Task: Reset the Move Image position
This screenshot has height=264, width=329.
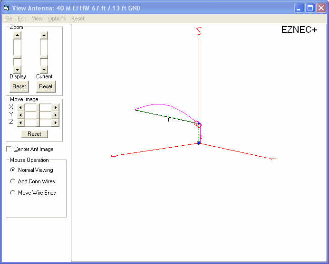Action: click(34, 134)
